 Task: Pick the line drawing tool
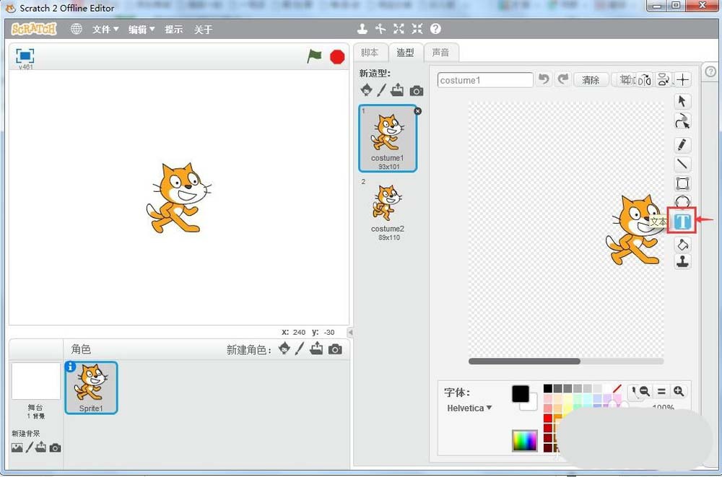coord(682,165)
